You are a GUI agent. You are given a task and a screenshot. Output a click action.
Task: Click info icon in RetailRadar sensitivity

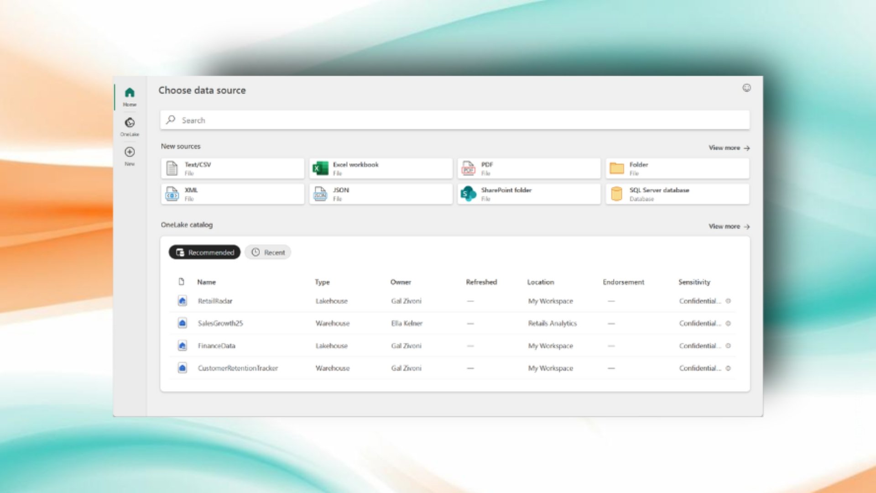pos(728,301)
